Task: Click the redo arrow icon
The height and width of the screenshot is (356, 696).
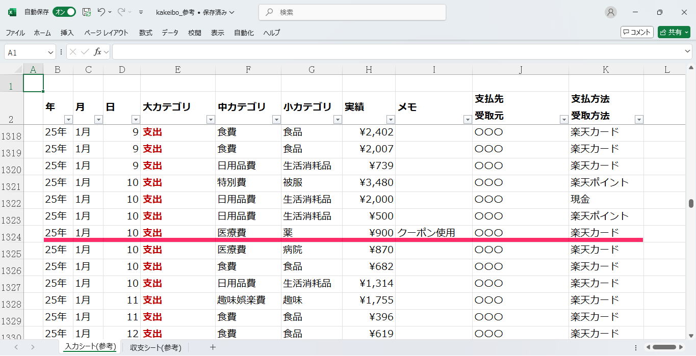Action: point(121,12)
